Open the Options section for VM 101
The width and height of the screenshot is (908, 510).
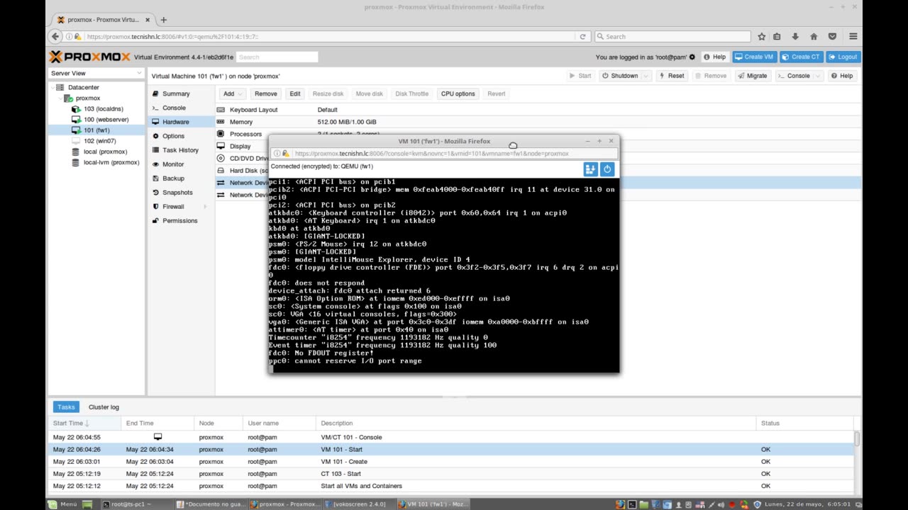click(x=173, y=136)
